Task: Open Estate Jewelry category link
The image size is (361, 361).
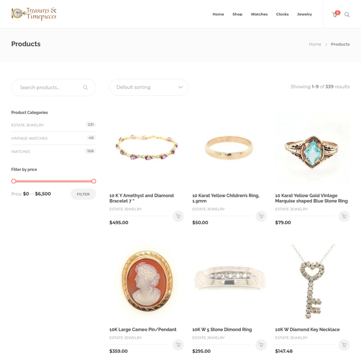Action: pyautogui.click(x=27, y=125)
